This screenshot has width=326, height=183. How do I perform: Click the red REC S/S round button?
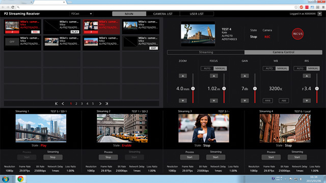297,34
